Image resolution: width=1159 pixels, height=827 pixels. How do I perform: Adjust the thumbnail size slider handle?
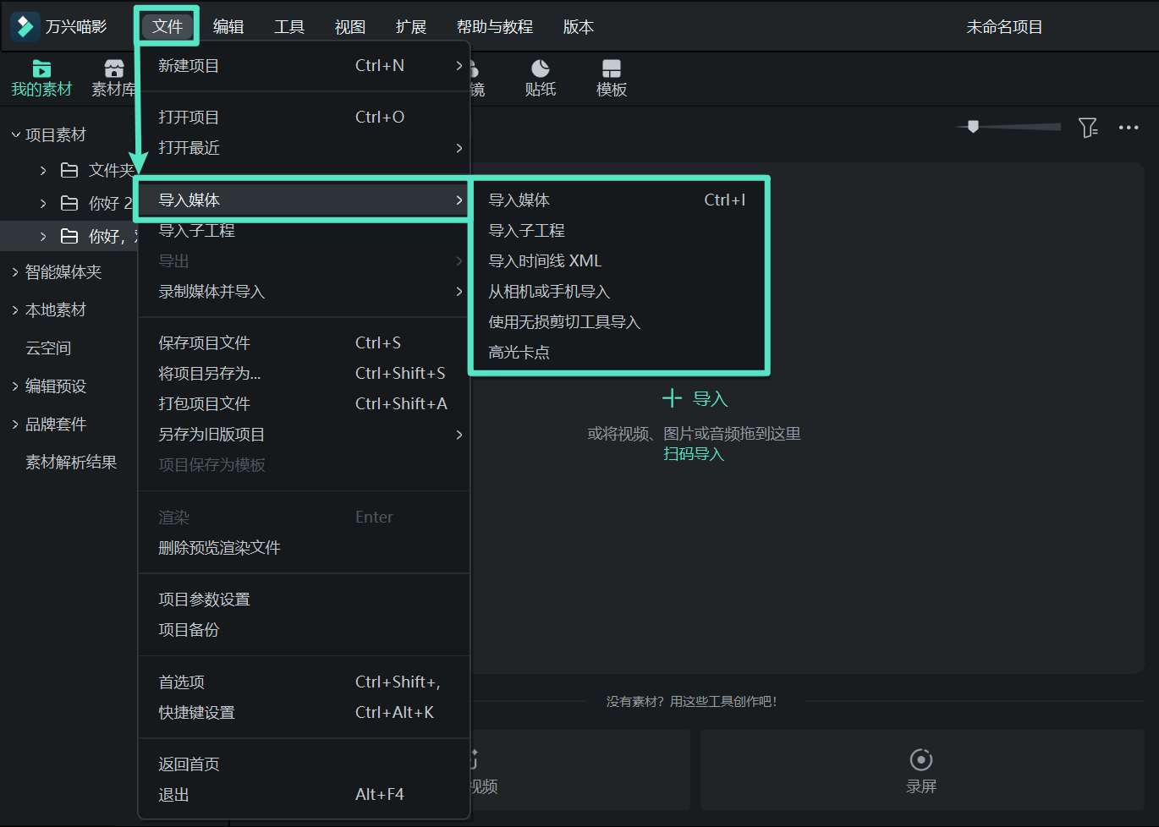(973, 127)
